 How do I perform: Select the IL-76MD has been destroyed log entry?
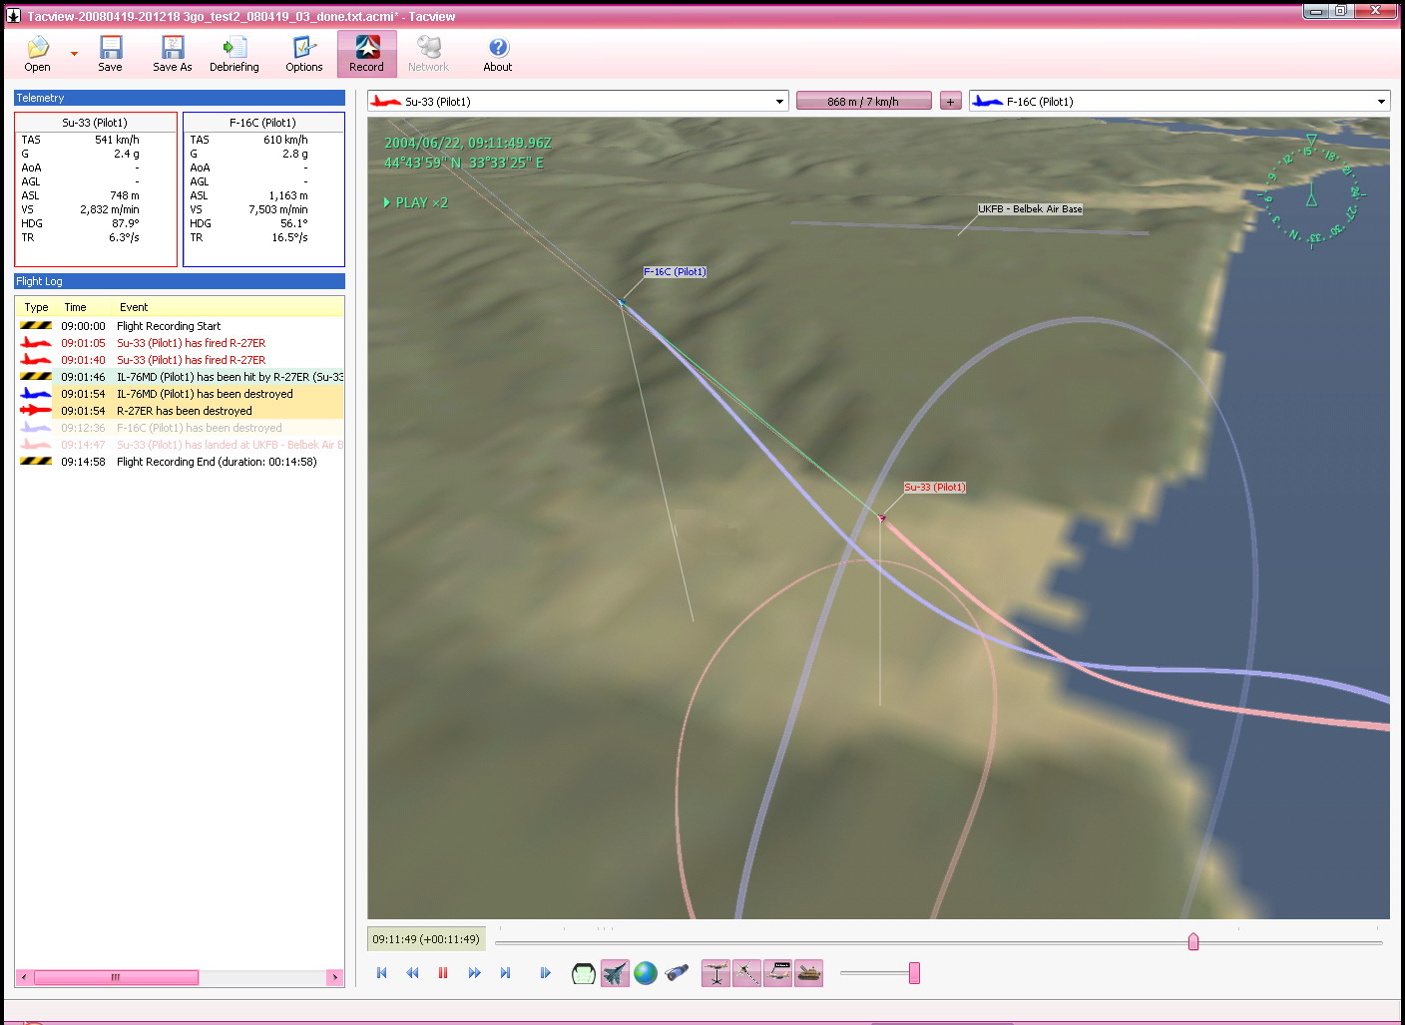[205, 394]
